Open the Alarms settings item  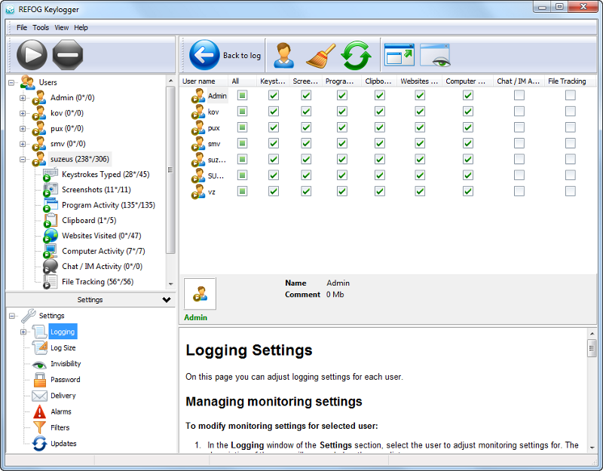[x=61, y=411]
